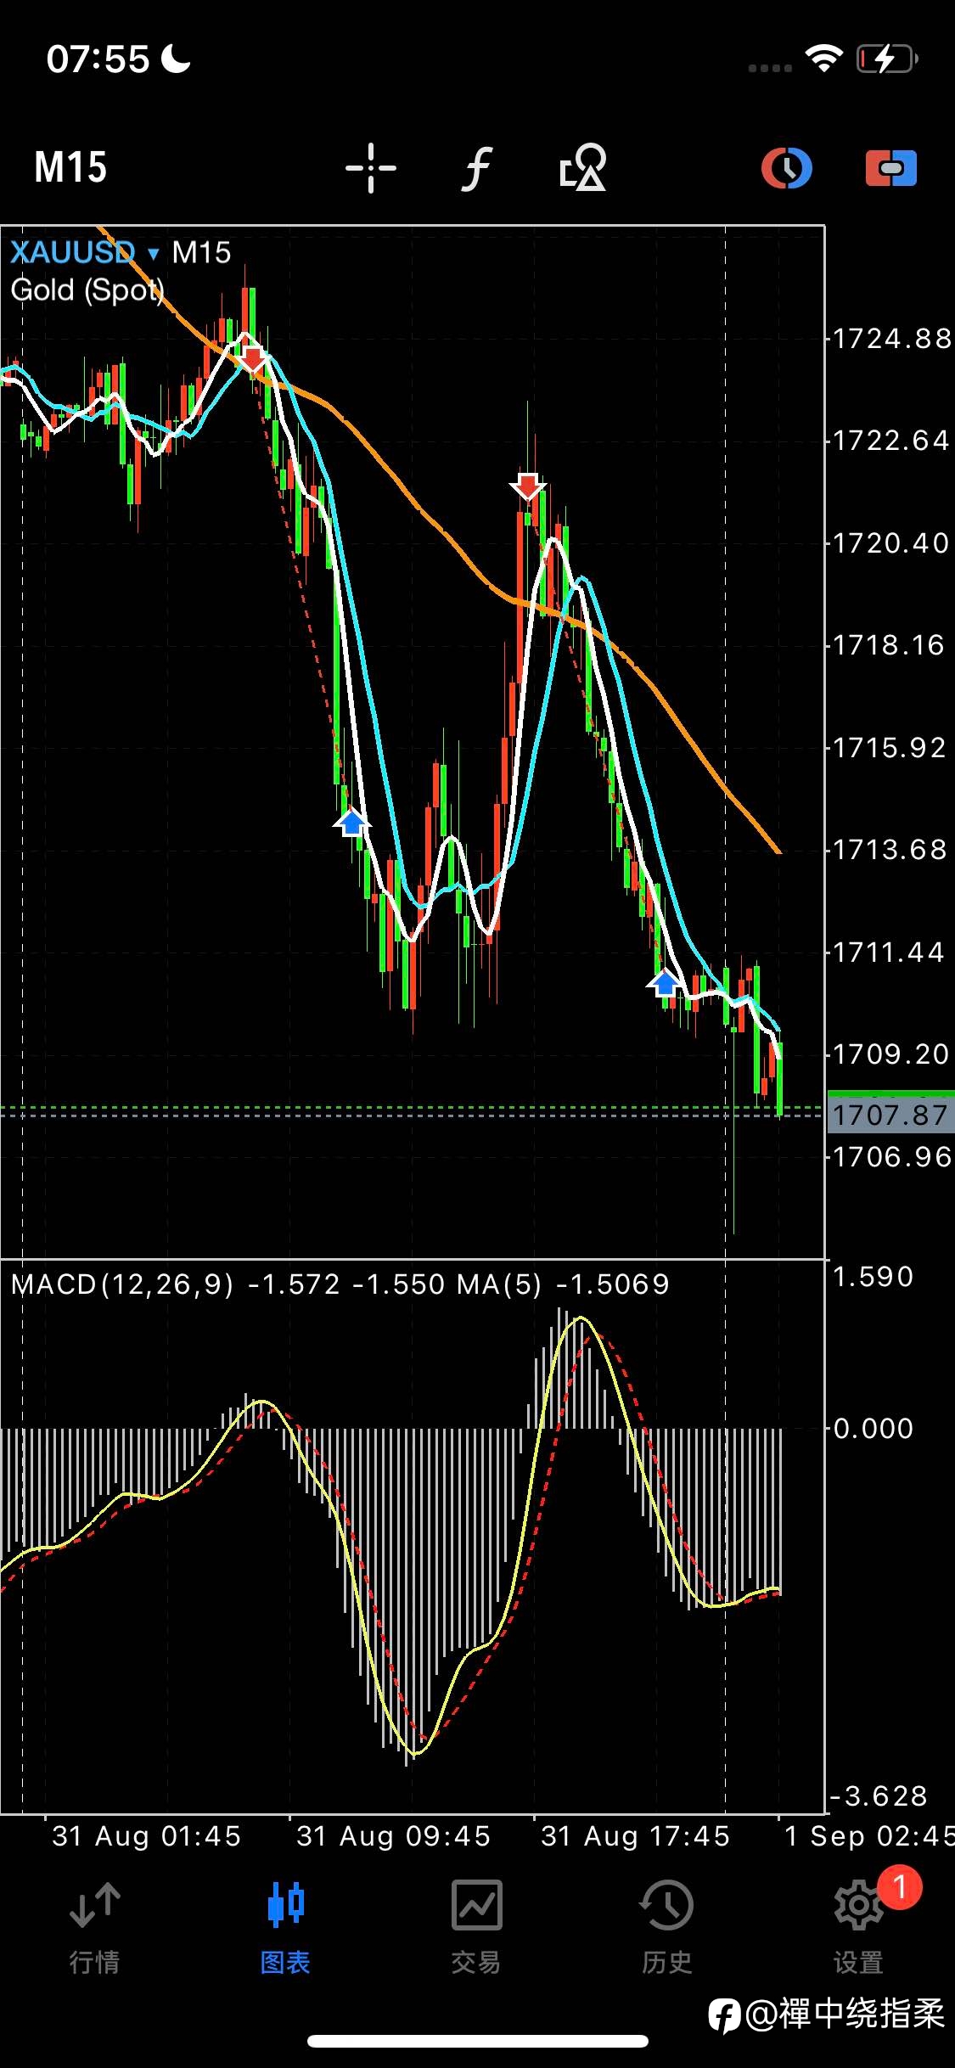
Task: Tap the blue buy arrow near 1713.68
Action: click(x=351, y=823)
